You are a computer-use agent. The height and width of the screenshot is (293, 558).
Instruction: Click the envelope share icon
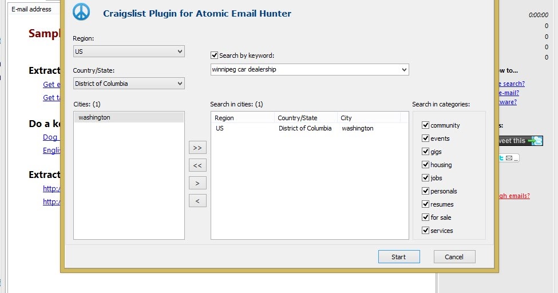click(x=509, y=158)
